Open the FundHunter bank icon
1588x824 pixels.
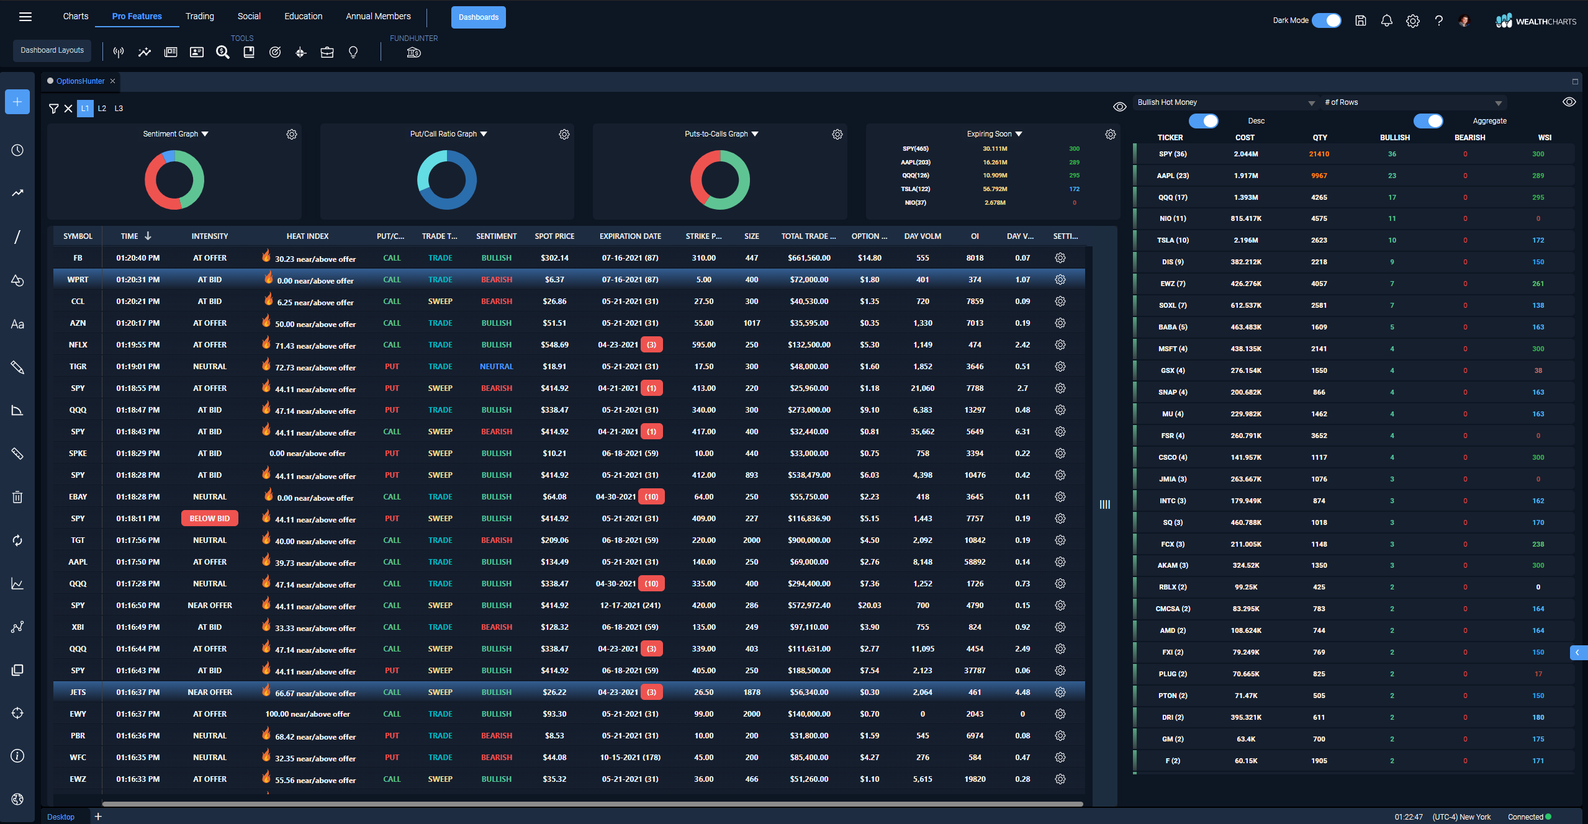[414, 53]
